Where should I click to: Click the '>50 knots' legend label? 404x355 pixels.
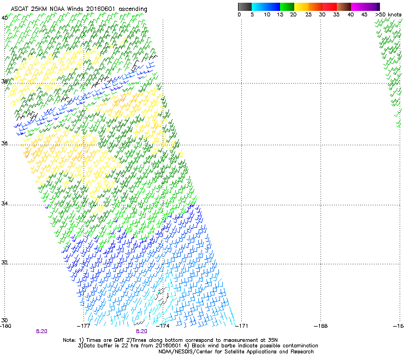[x=388, y=15]
